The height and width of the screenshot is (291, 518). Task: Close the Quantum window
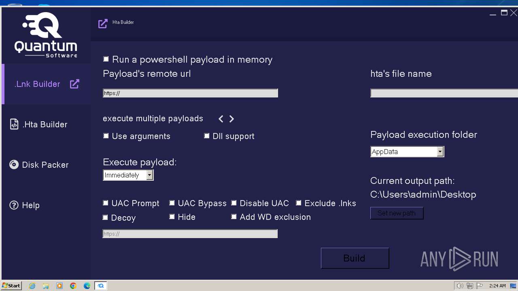pos(514,13)
